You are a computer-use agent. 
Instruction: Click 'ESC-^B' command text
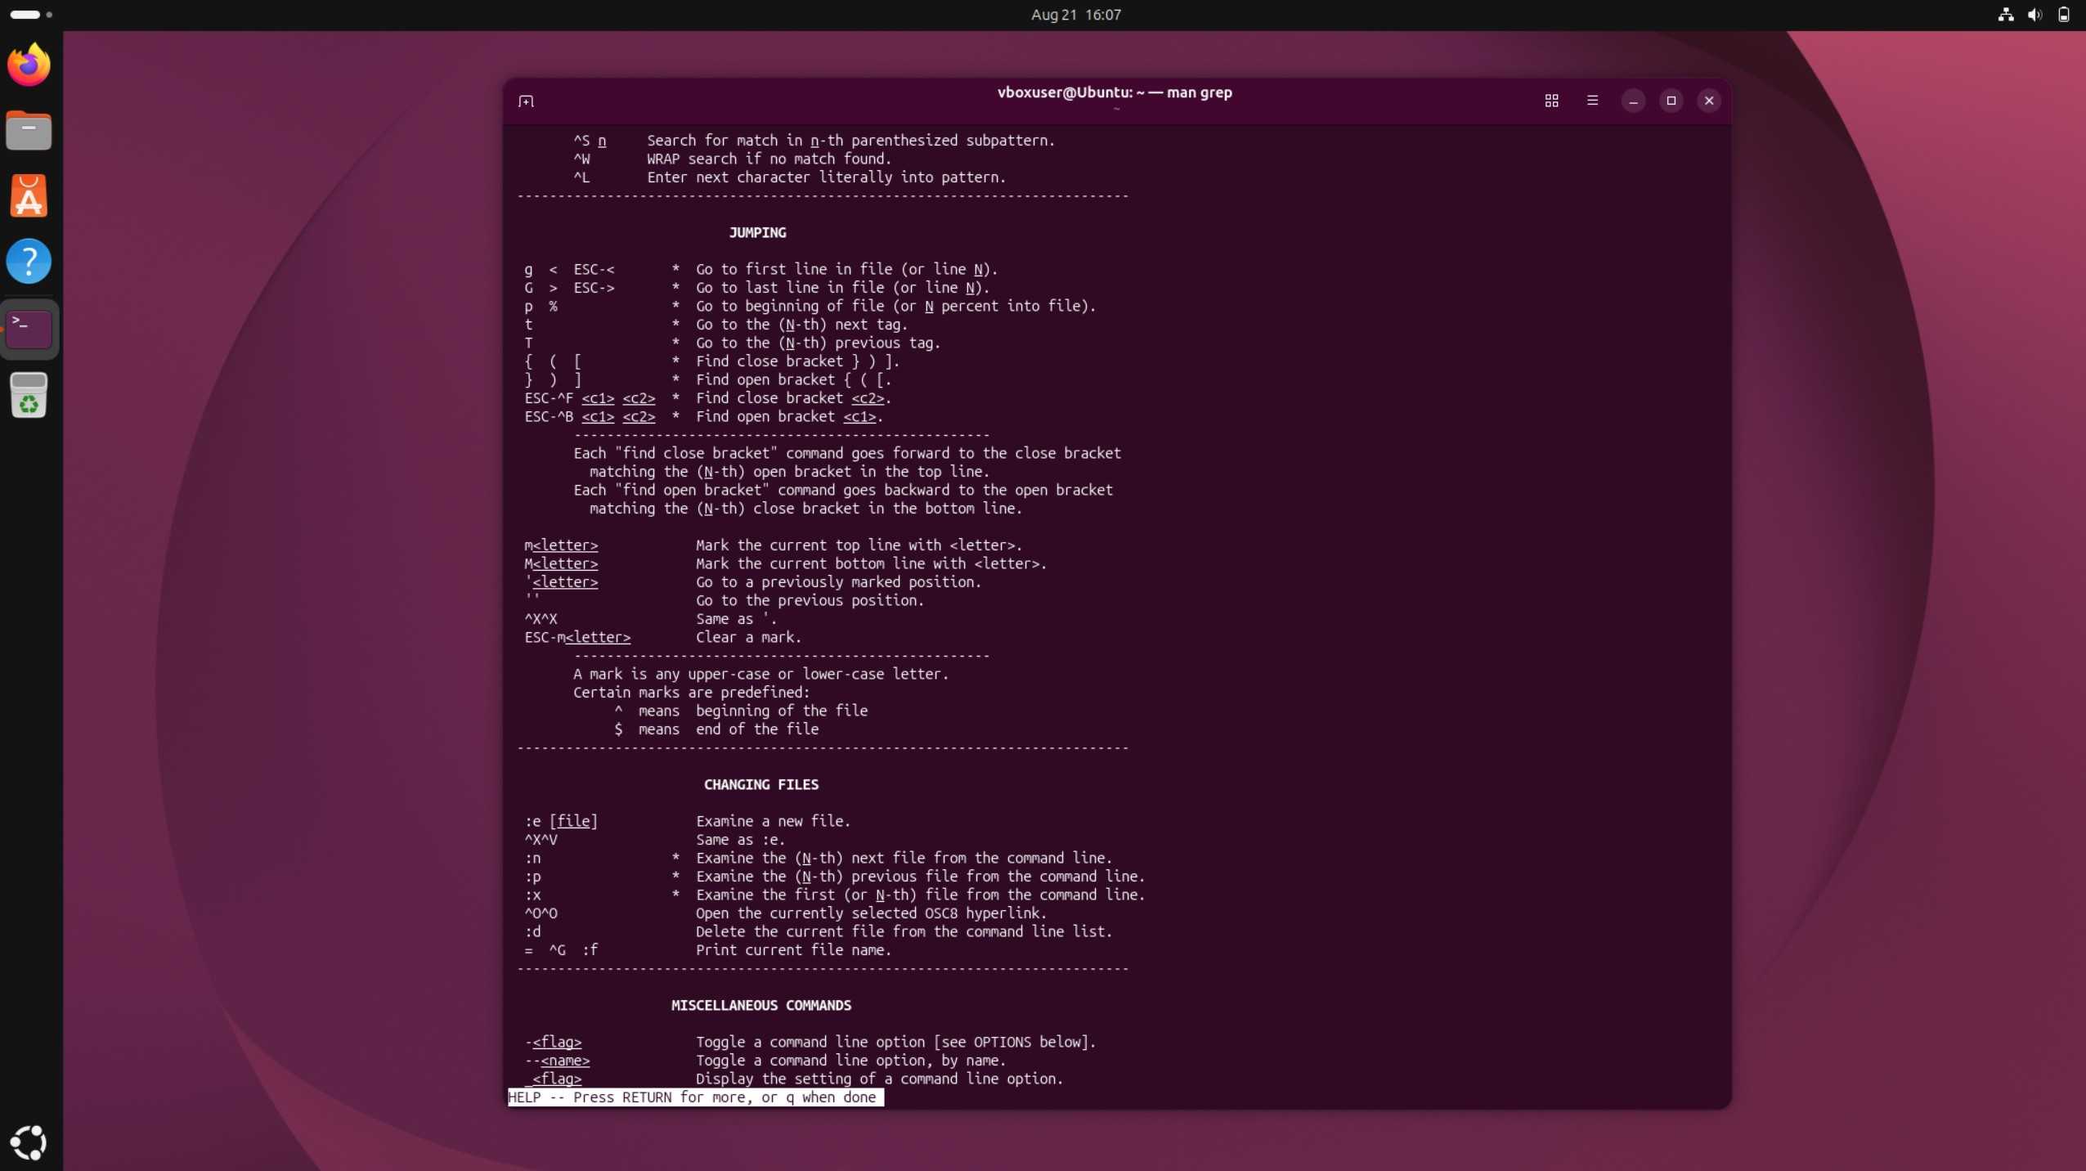tap(549, 416)
